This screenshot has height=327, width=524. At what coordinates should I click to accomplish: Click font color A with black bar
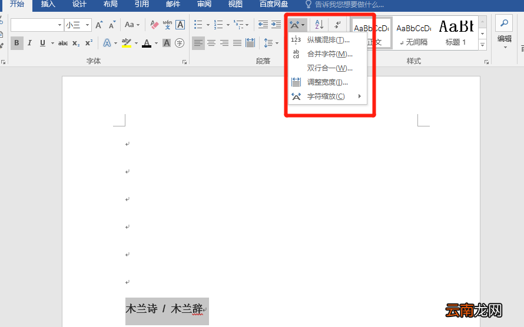(147, 43)
